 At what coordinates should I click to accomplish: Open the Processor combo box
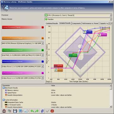pyautogui.click(x=78, y=15)
